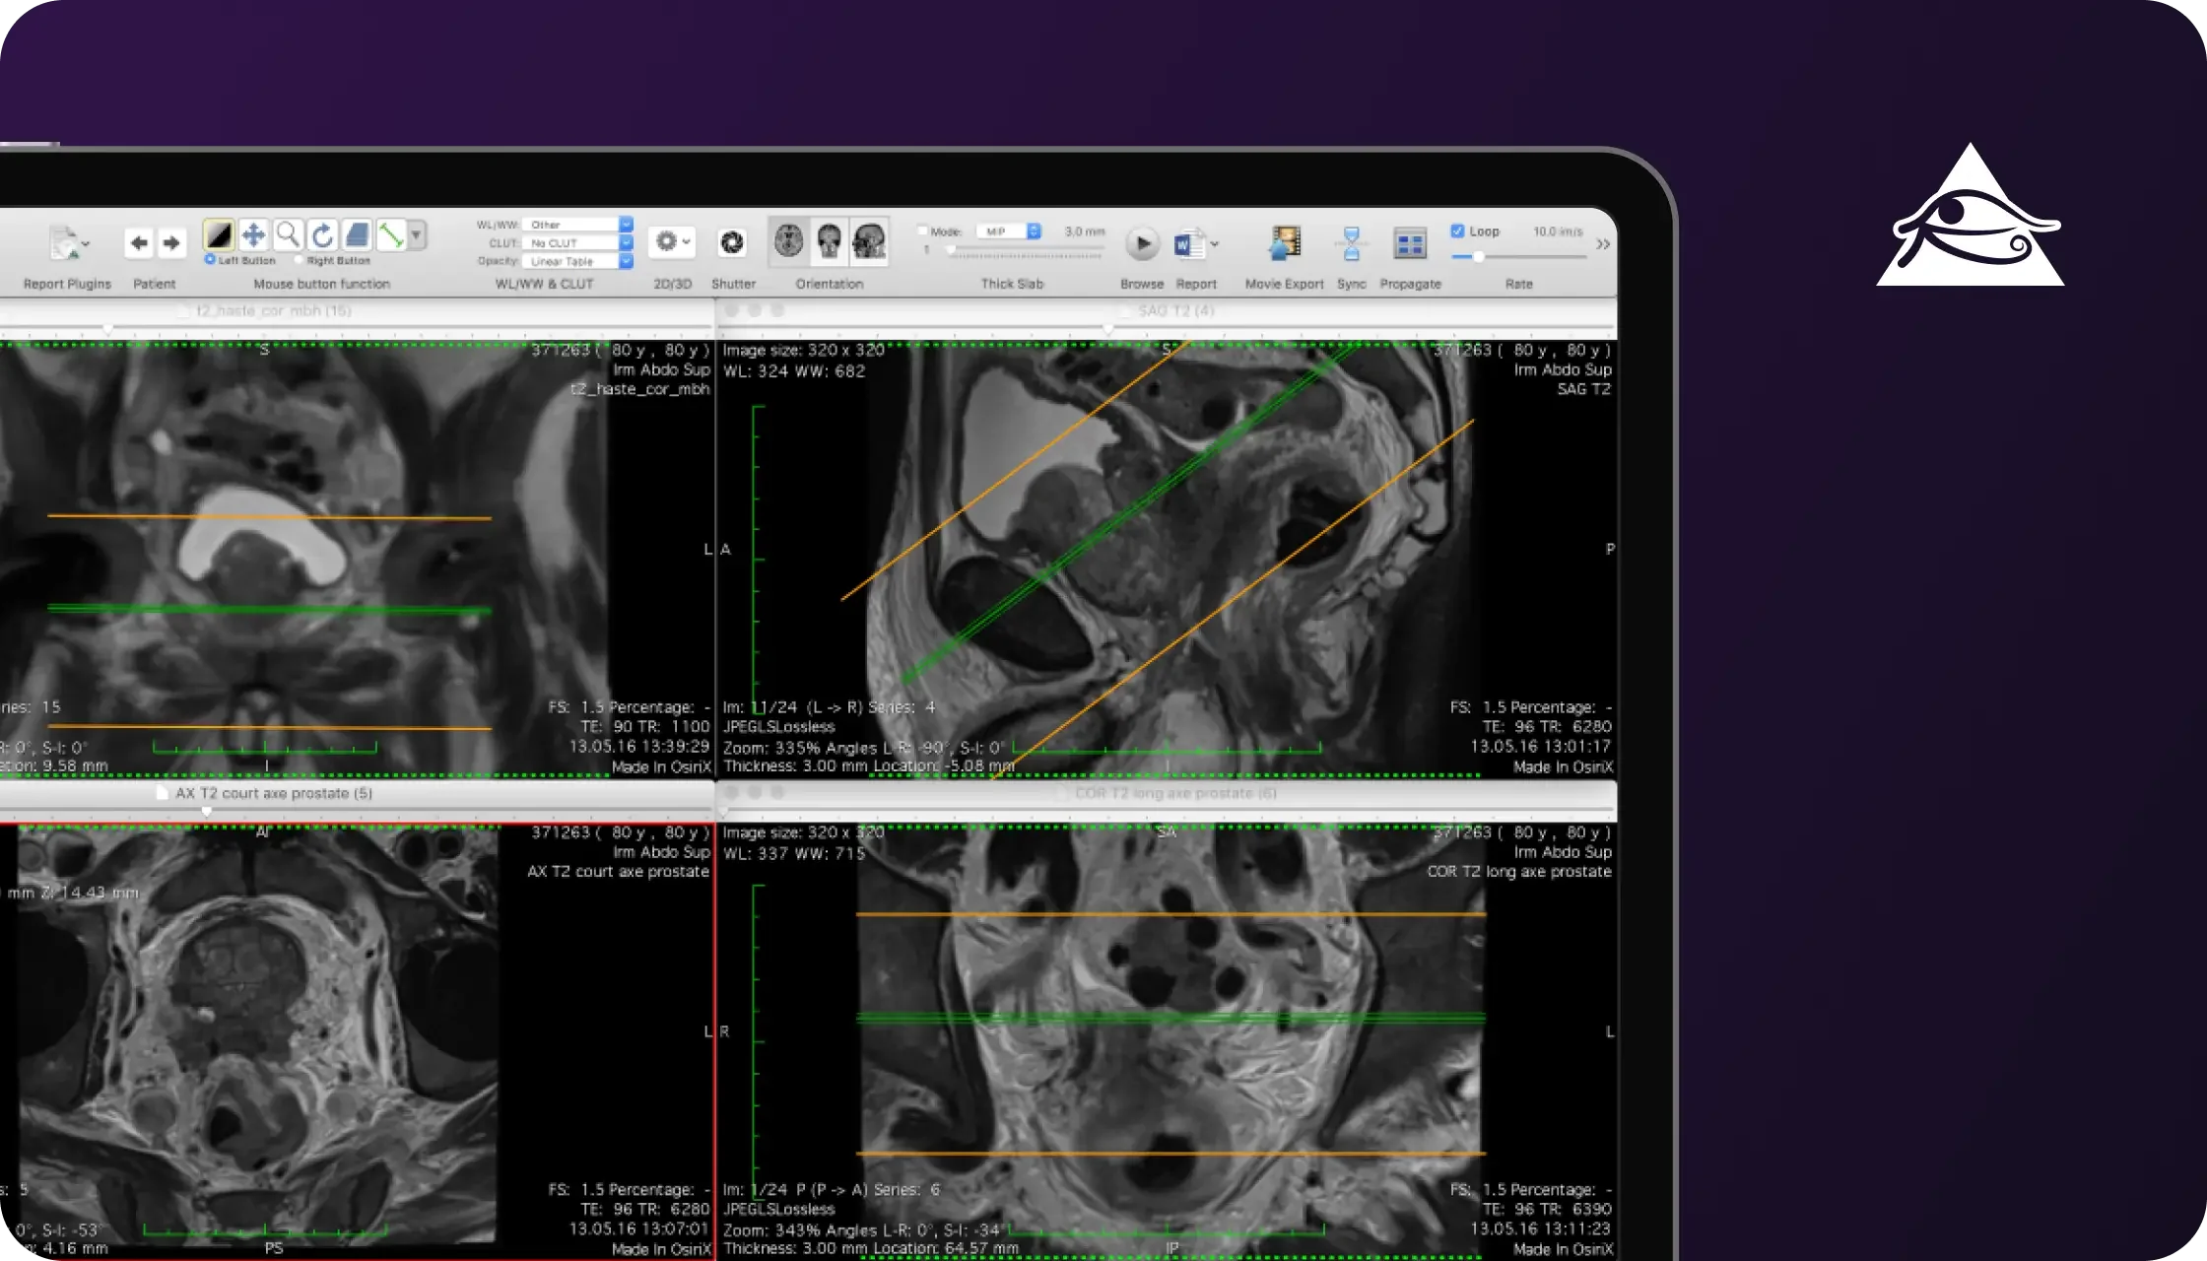Select the Rotate tool

(x=322, y=235)
